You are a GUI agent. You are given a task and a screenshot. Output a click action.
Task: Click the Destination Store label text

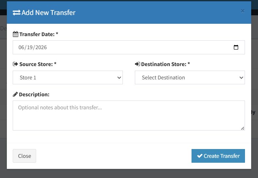click(x=165, y=64)
